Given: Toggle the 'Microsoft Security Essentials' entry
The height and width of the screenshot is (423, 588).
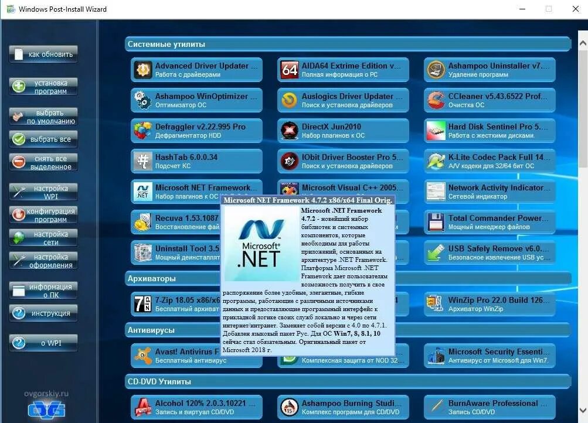Looking at the screenshot, I should [x=490, y=356].
